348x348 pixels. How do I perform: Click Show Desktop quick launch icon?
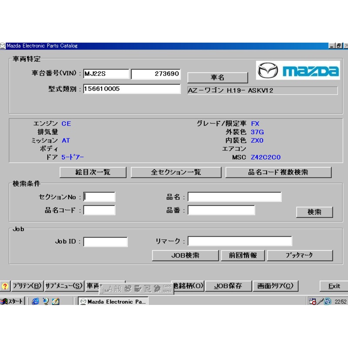point(56,301)
